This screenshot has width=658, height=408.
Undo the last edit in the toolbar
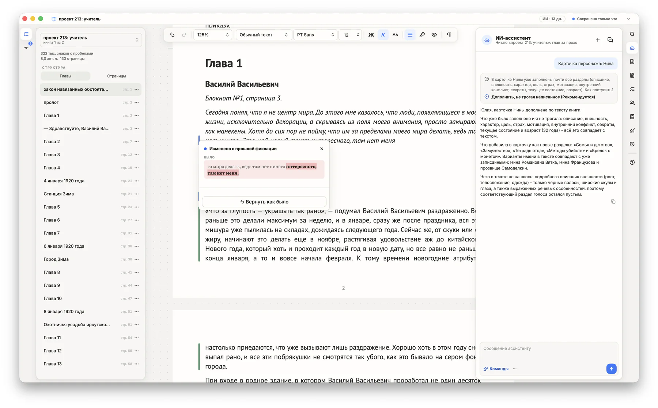click(172, 35)
